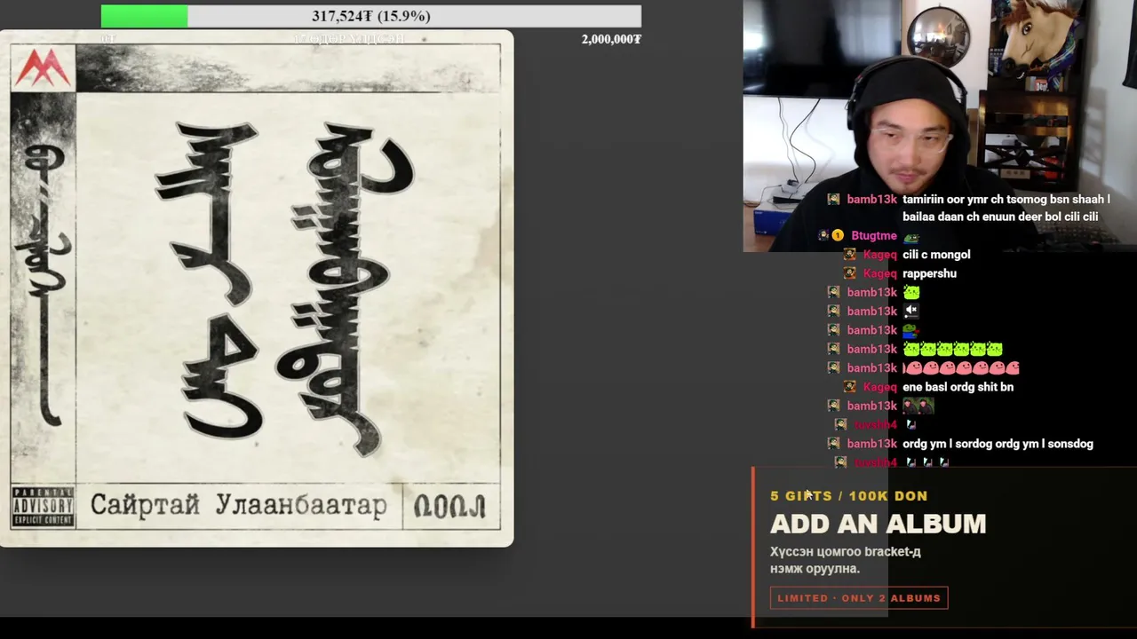Click the Btugtme username in chat
The height and width of the screenshot is (639, 1137).
coord(874,236)
